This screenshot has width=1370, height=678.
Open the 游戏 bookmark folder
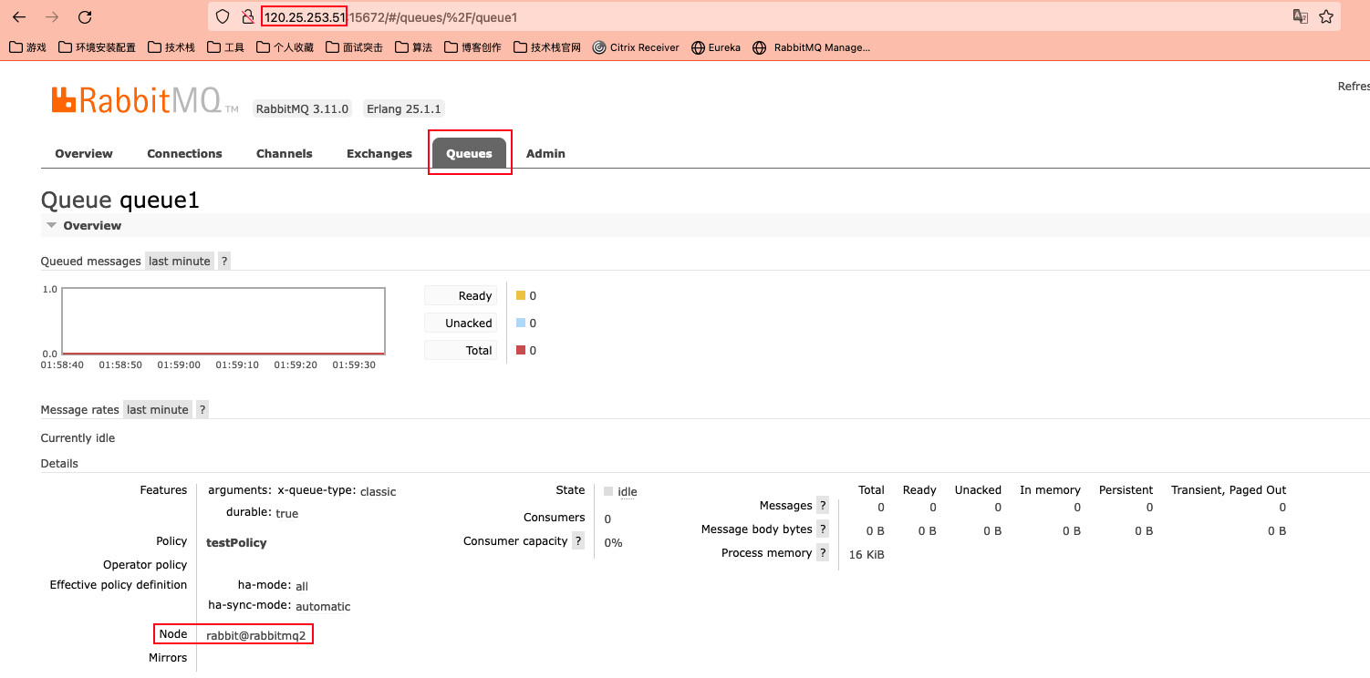27,47
